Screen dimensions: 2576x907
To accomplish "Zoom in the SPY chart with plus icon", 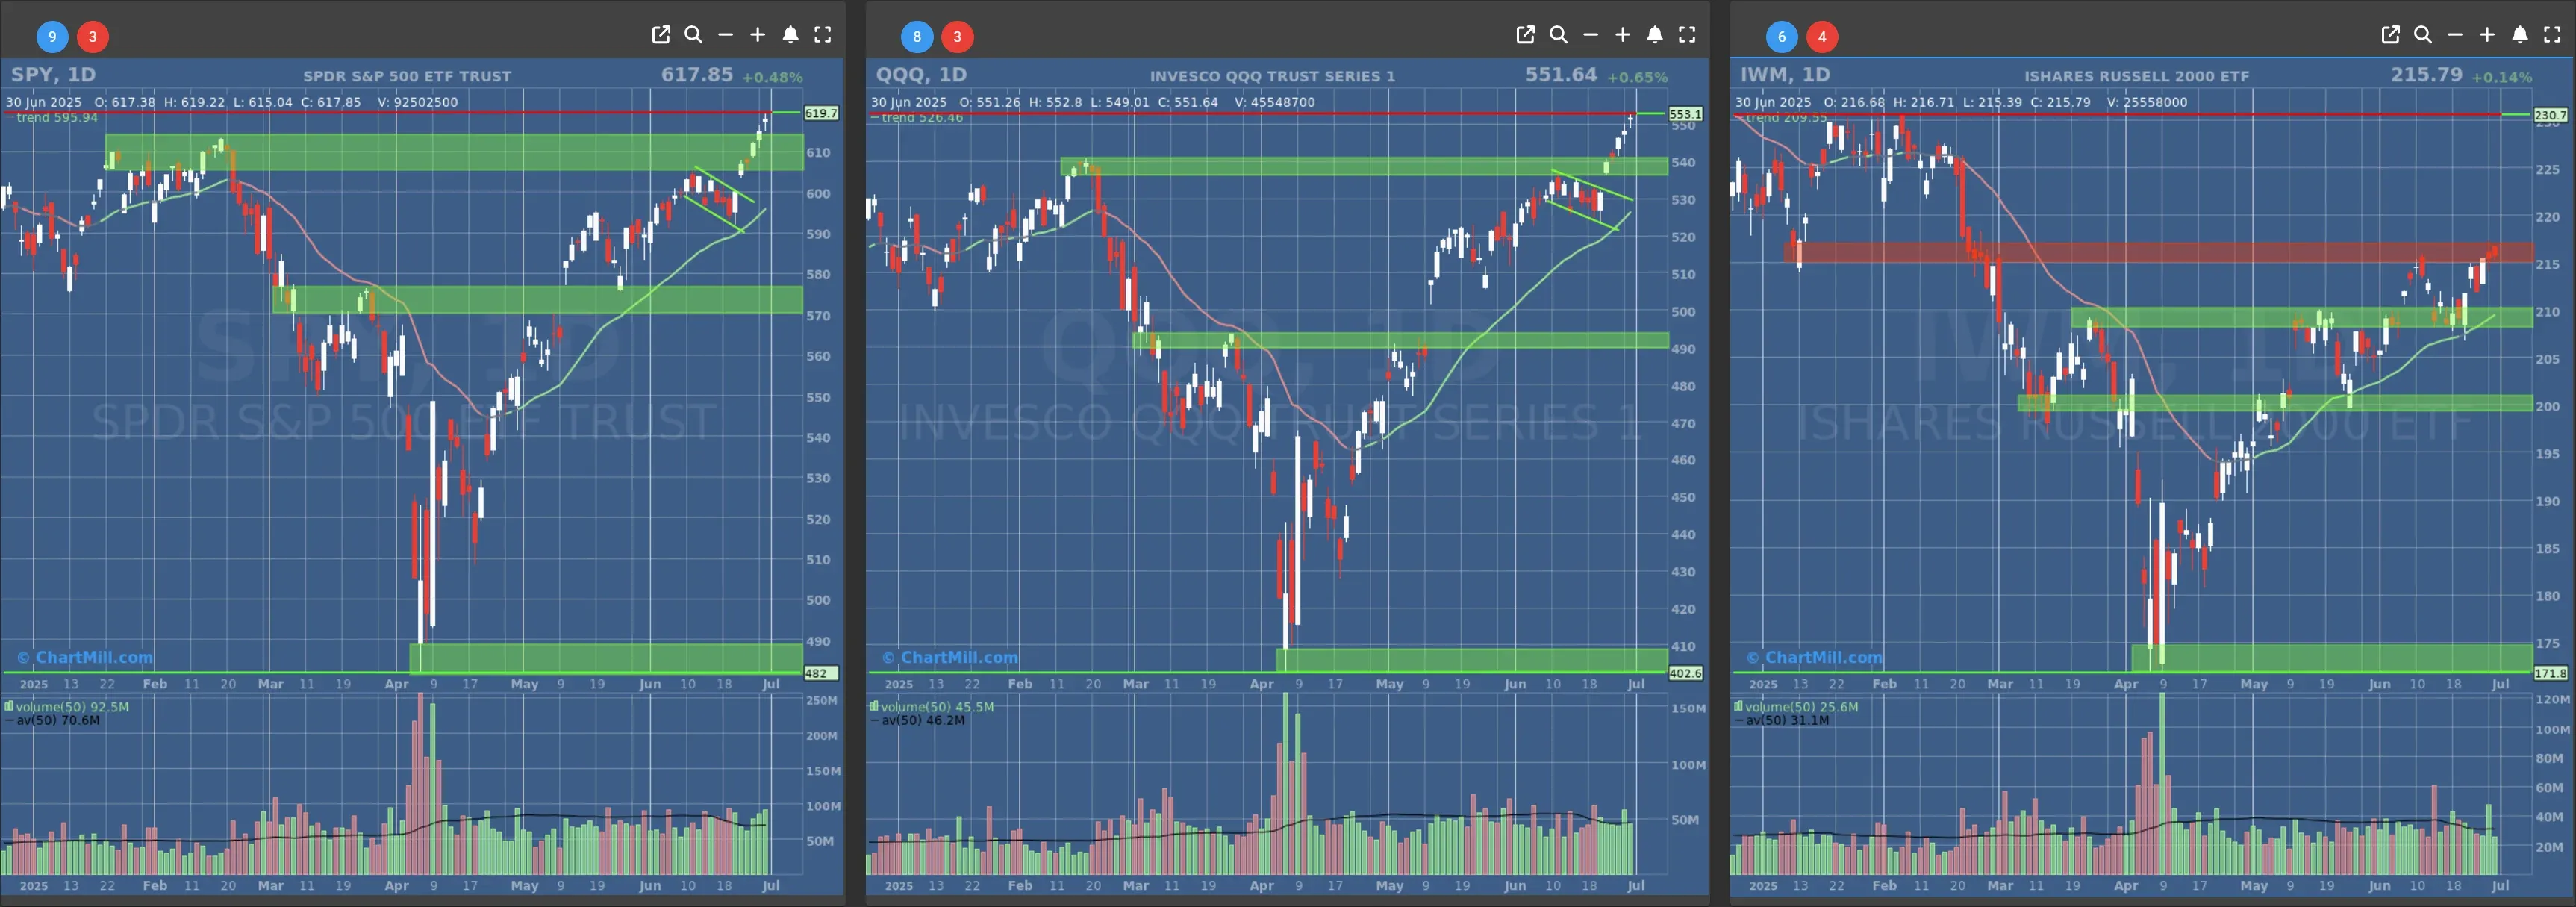I will [x=758, y=35].
